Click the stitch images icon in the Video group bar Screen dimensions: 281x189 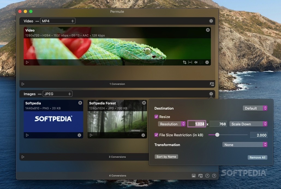pos(212,84)
